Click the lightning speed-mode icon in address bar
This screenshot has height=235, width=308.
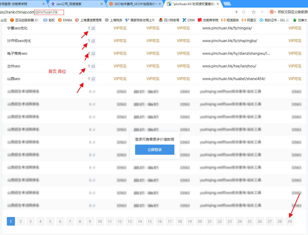[x=237, y=12]
